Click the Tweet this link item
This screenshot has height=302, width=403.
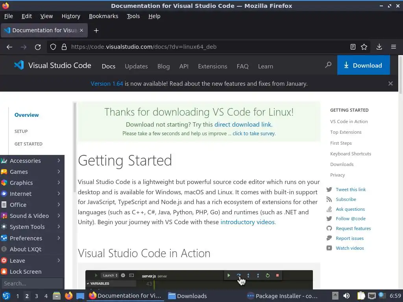(351, 190)
